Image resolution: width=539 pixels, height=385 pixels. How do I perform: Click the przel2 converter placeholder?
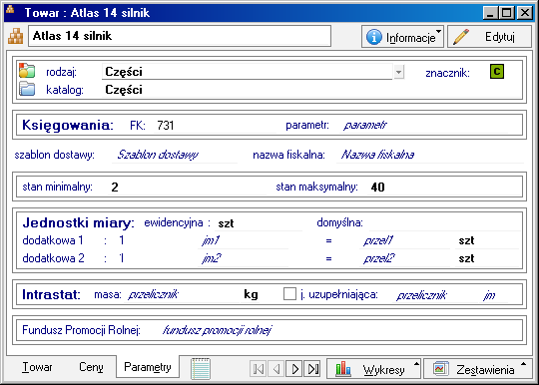tap(405, 258)
